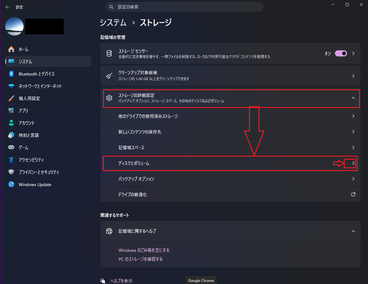
Task: Open 他のドライブでの使用済みストレージ chevron
Action: [x=353, y=116]
